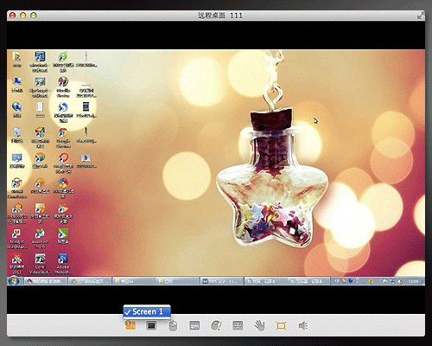Click the four-pane grid toolbar icon
Viewport: 432px width, 346px height.
click(238, 325)
